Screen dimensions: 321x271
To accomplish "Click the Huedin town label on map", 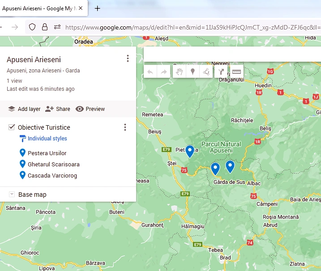I will [x=263, y=85].
